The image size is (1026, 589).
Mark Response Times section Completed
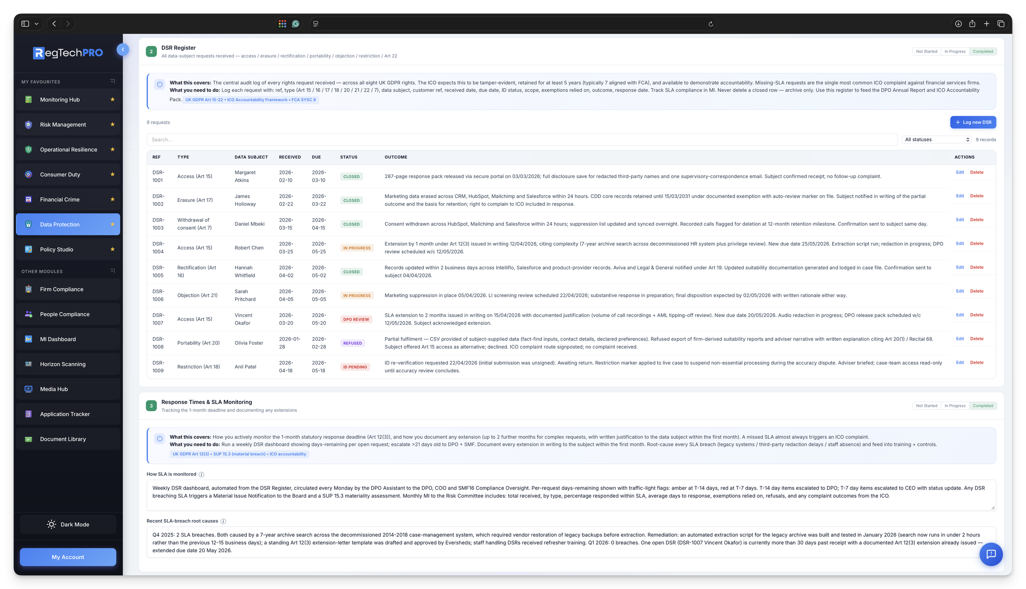982,406
